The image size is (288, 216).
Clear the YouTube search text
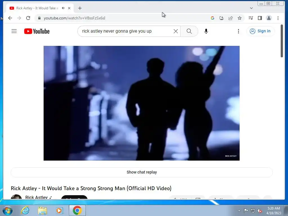175,31
